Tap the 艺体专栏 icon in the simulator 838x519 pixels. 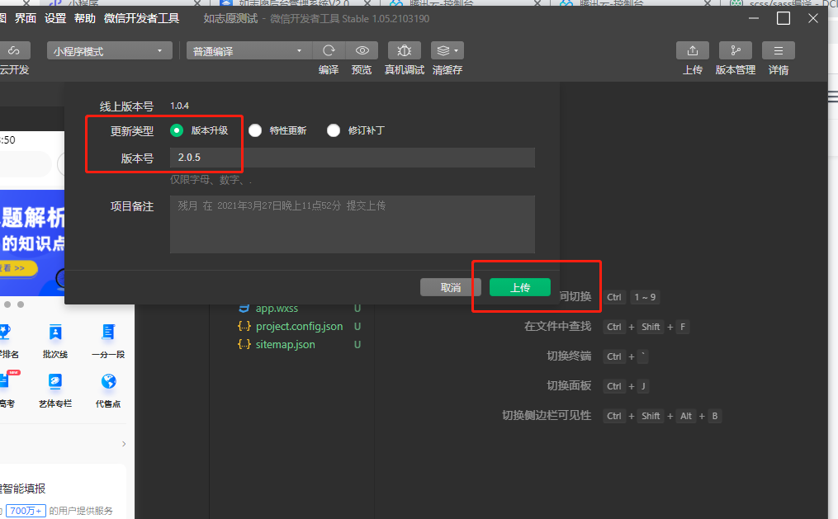pos(55,382)
